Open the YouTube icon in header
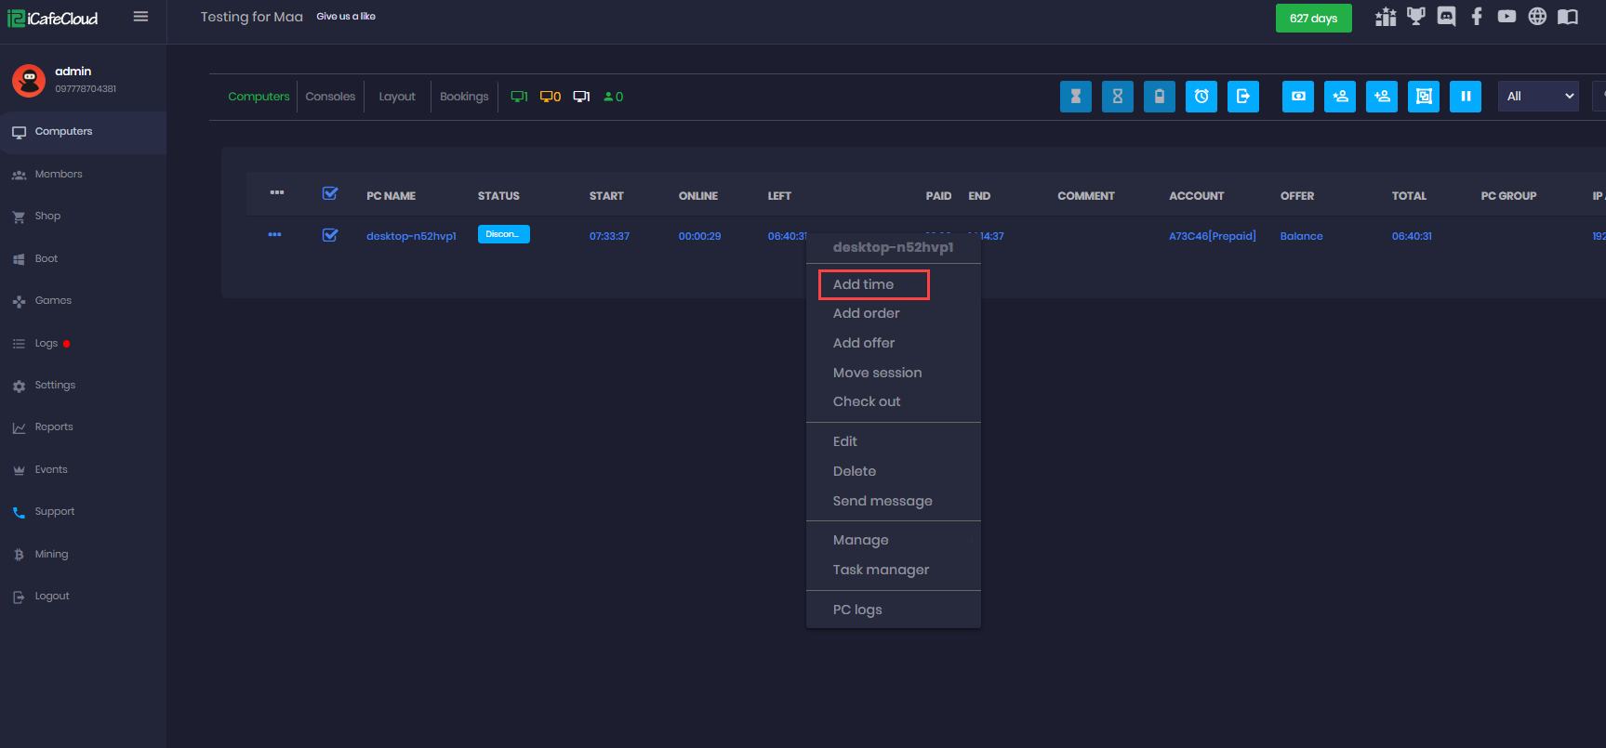Screen dimensions: 1606x748 (1506, 17)
